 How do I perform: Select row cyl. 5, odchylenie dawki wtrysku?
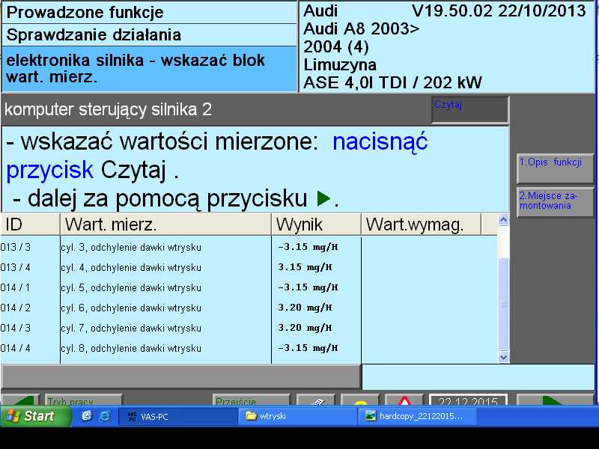point(249,287)
